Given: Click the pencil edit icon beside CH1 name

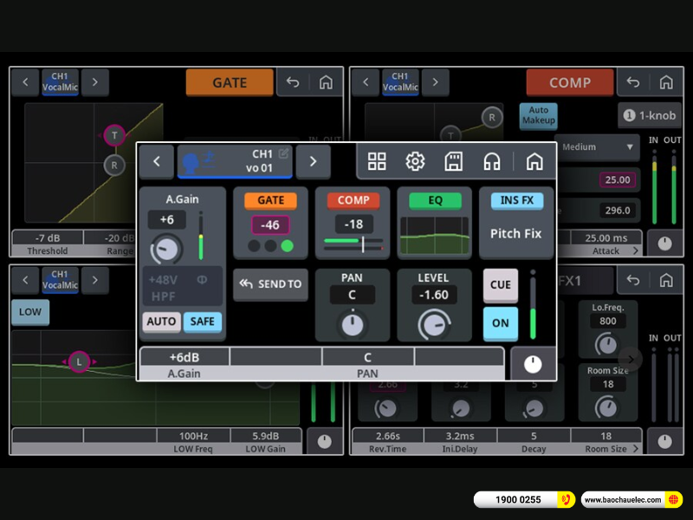Looking at the screenshot, I should pyautogui.click(x=283, y=153).
